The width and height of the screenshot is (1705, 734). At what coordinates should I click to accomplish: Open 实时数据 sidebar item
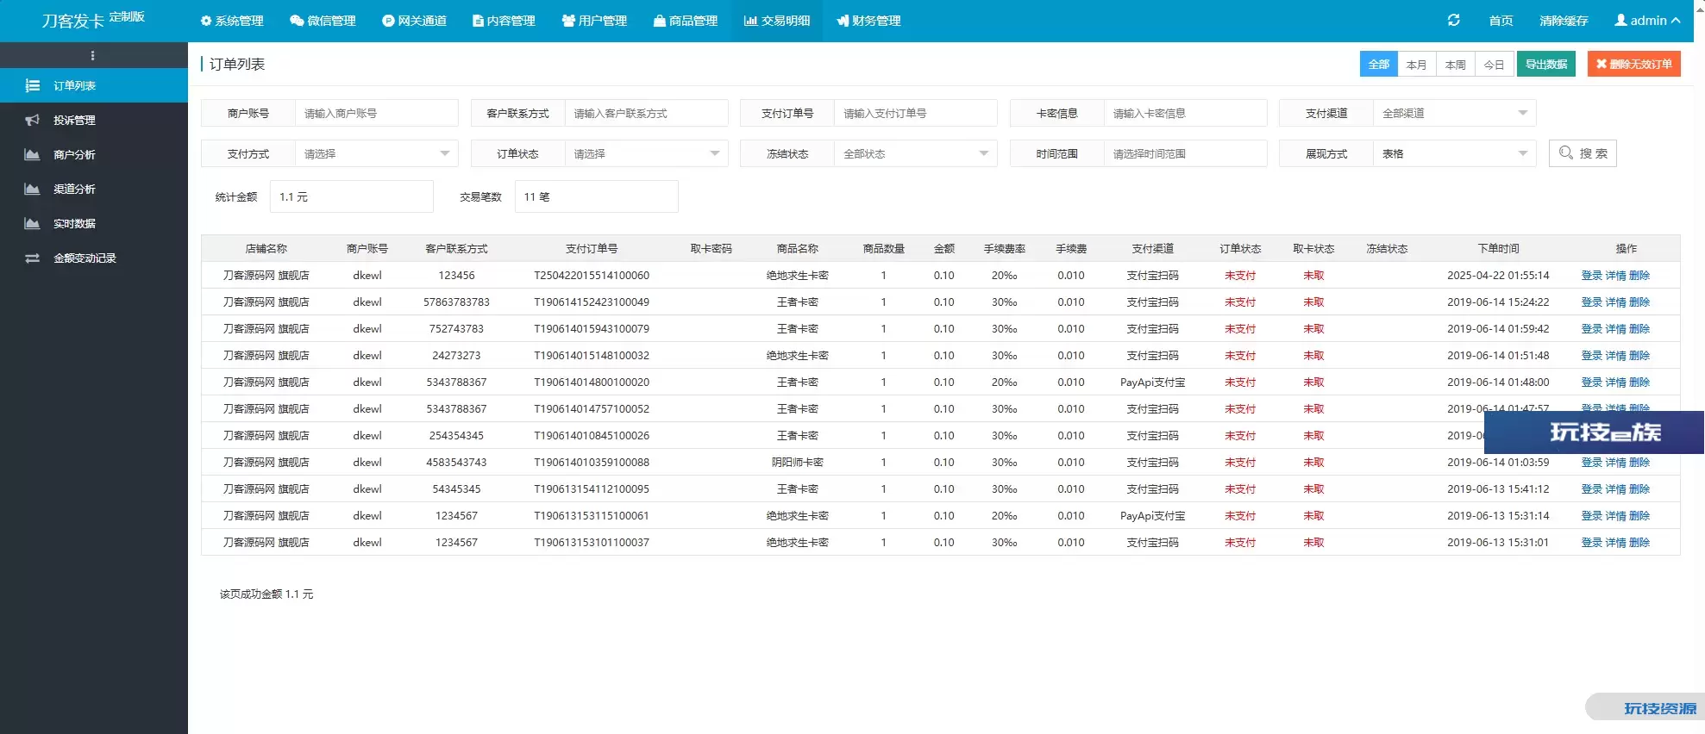coord(74,224)
